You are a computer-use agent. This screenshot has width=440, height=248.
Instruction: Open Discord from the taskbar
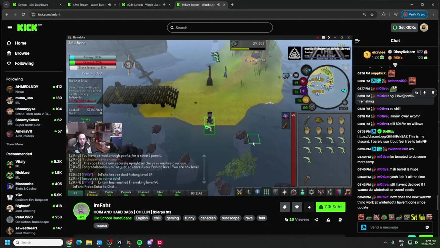coord(150,242)
